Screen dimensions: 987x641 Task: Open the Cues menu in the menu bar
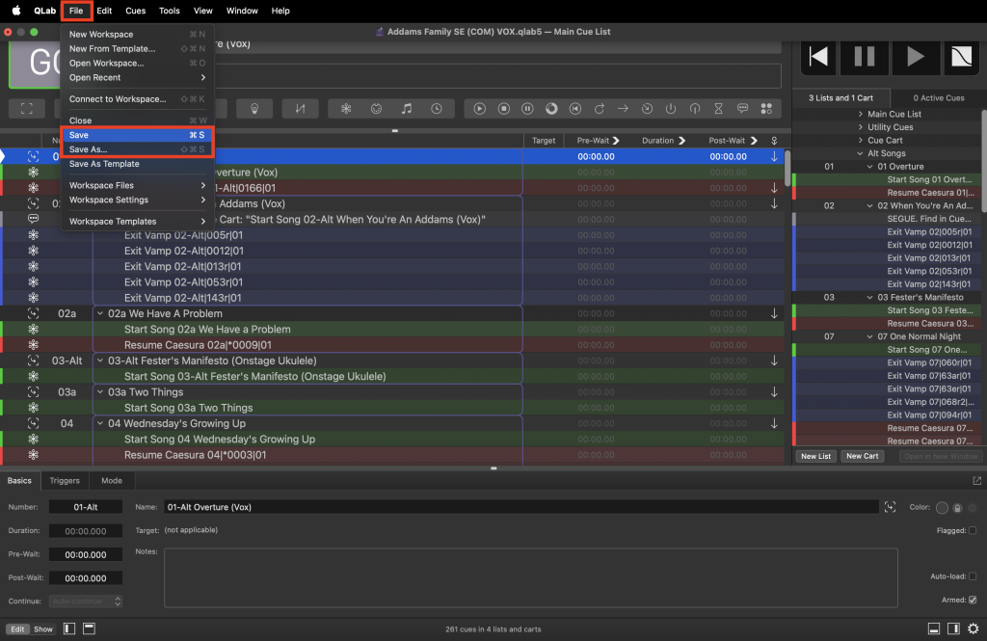tap(135, 11)
